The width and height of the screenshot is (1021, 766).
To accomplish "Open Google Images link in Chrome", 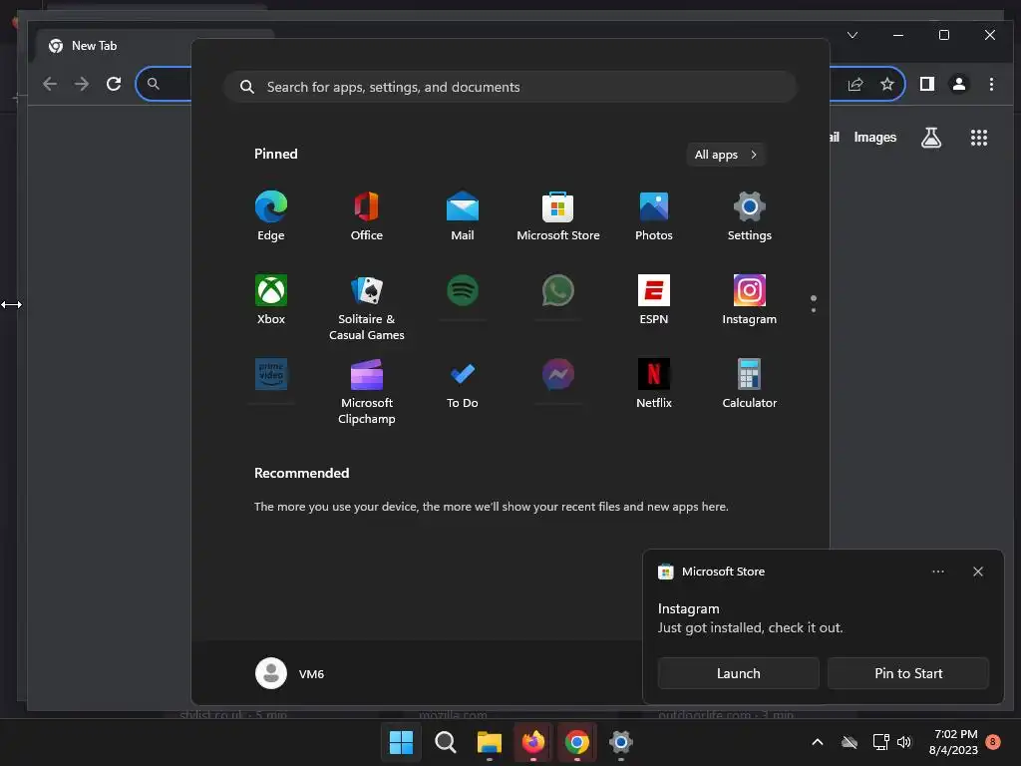I will [x=875, y=138].
